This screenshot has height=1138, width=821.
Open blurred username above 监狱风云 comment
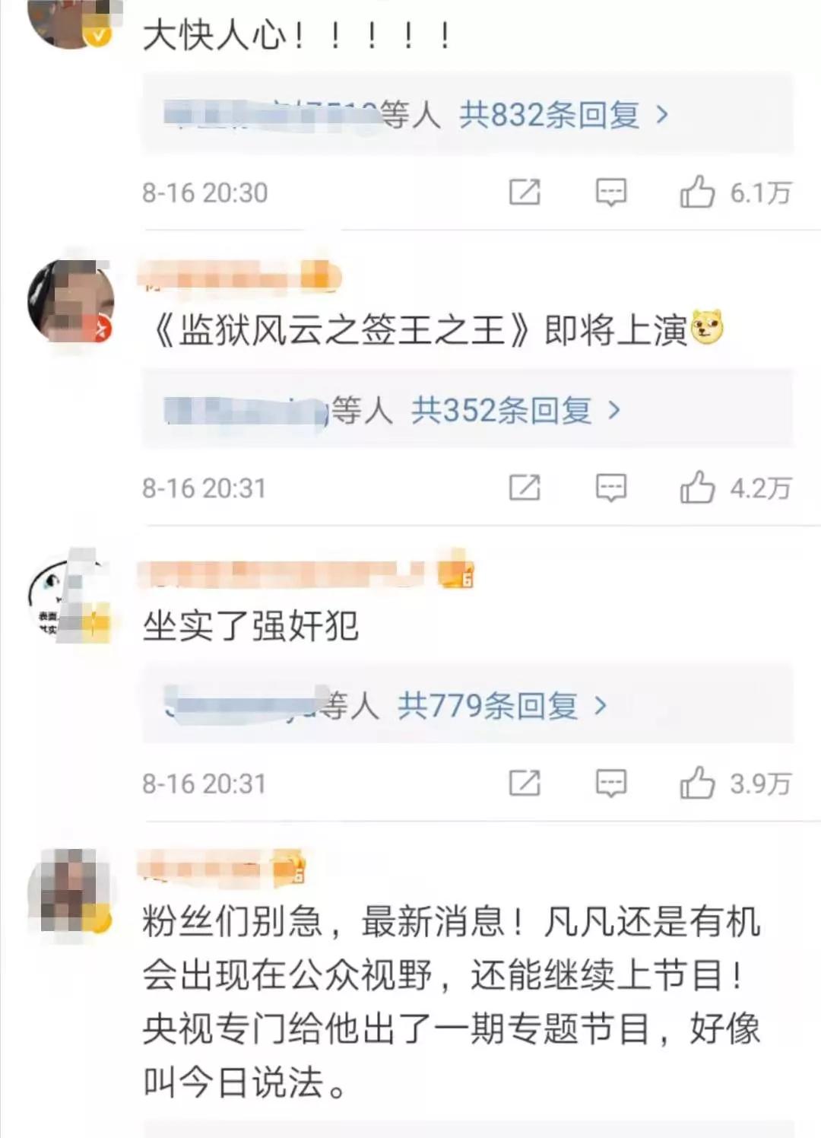pyautogui.click(x=239, y=277)
